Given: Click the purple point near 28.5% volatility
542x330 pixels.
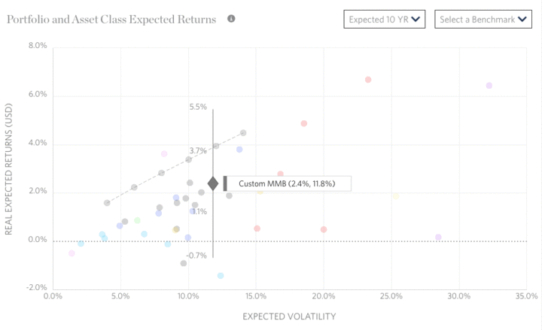Looking at the screenshot, I should [438, 238].
